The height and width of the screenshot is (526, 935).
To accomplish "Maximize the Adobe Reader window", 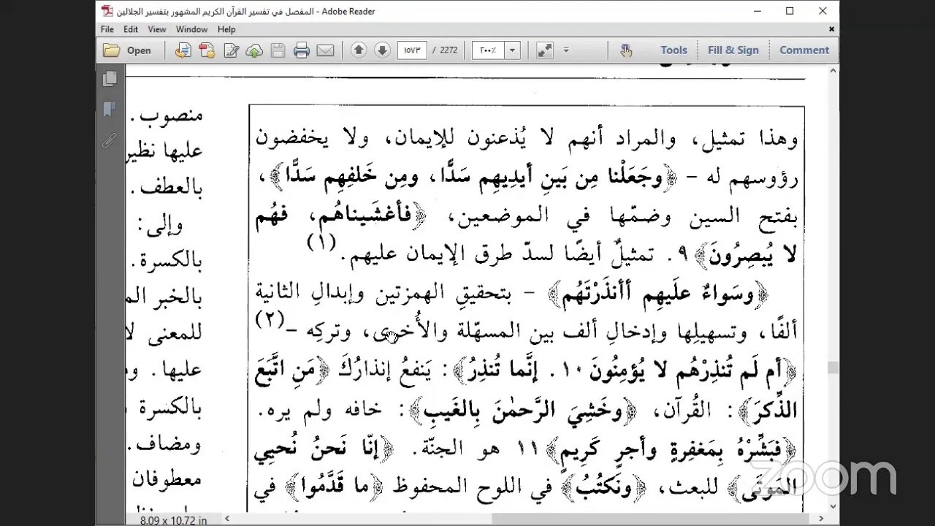I will pyautogui.click(x=790, y=11).
